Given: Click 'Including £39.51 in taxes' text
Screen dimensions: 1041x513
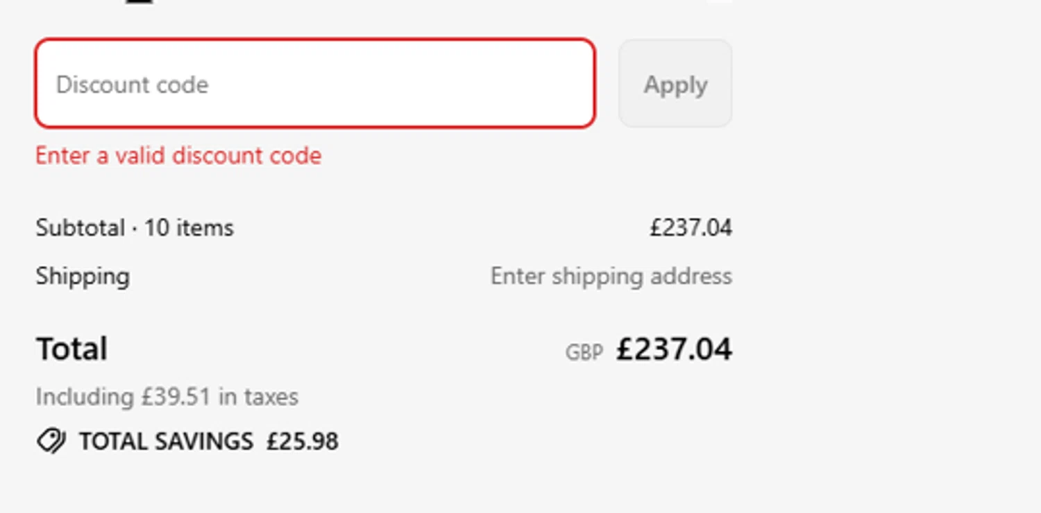Looking at the screenshot, I should (167, 397).
